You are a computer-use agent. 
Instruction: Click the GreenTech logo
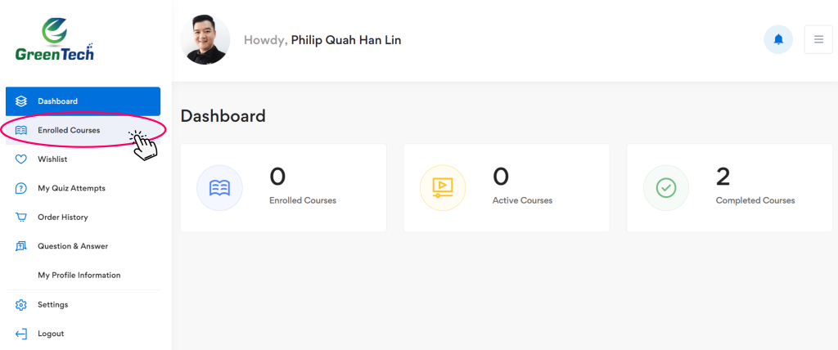pos(55,40)
